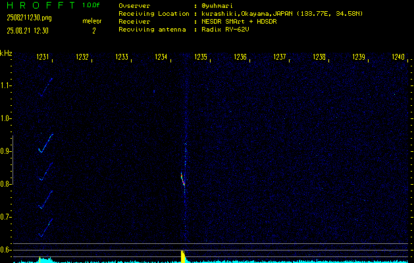Click the 1237 time axis marker
This screenshot has width=414, height=263.
click(x=280, y=57)
